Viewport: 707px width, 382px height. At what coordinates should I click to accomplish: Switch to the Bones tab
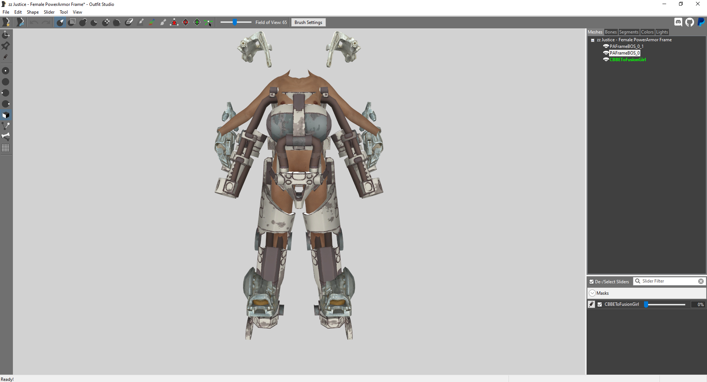click(x=611, y=32)
